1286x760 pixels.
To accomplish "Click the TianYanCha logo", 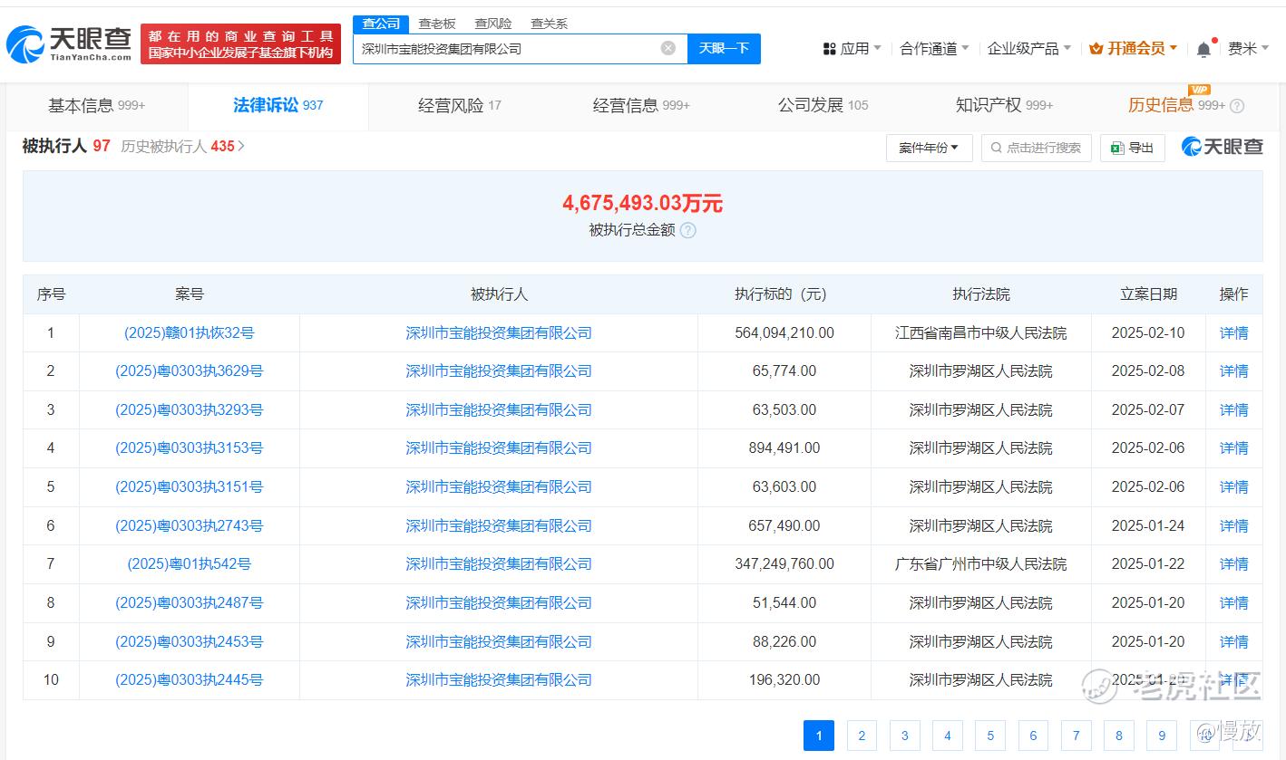I will (69, 43).
